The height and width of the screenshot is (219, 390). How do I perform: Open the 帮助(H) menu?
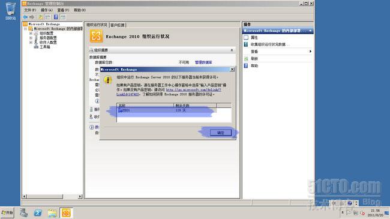coord(80,10)
